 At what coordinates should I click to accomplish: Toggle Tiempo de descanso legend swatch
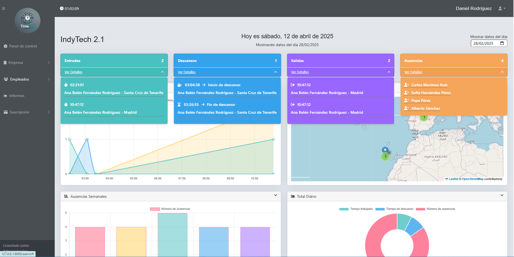point(380,209)
